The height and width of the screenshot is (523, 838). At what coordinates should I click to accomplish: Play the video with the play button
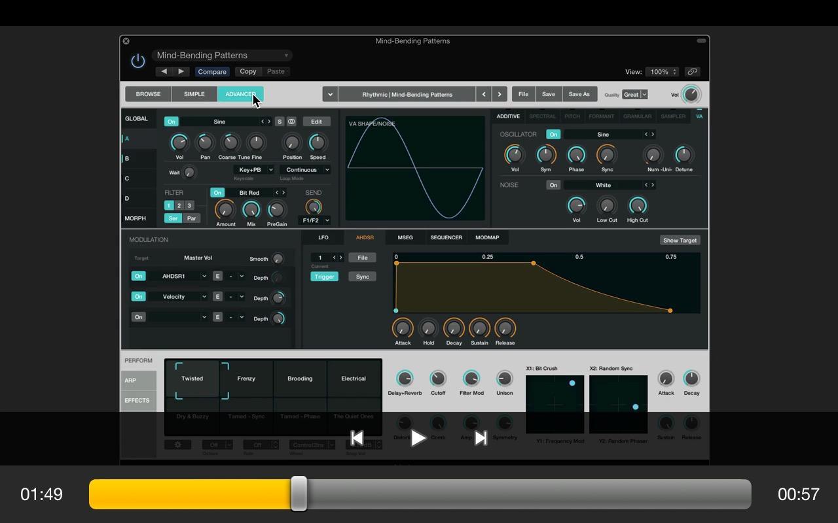click(418, 438)
